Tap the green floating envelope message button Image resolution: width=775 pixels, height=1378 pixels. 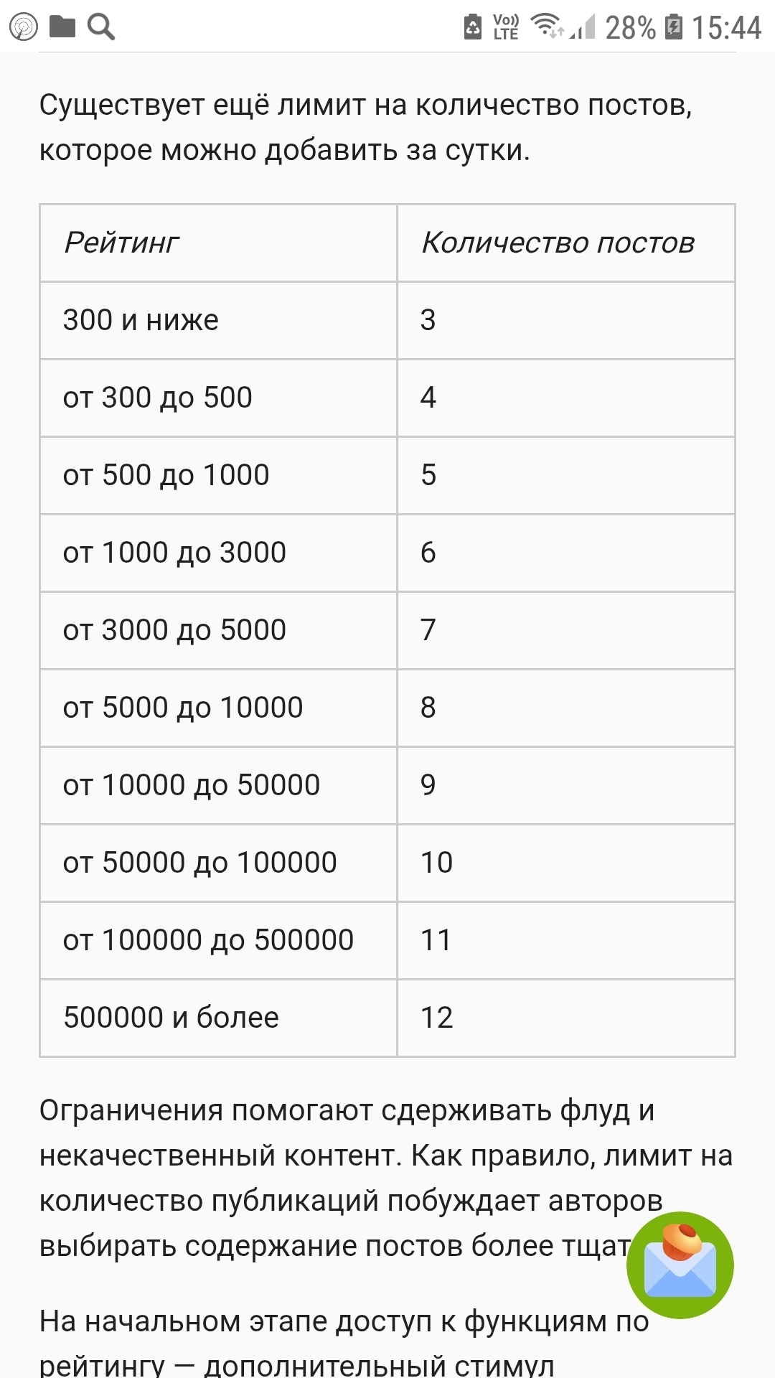pyautogui.click(x=680, y=1265)
